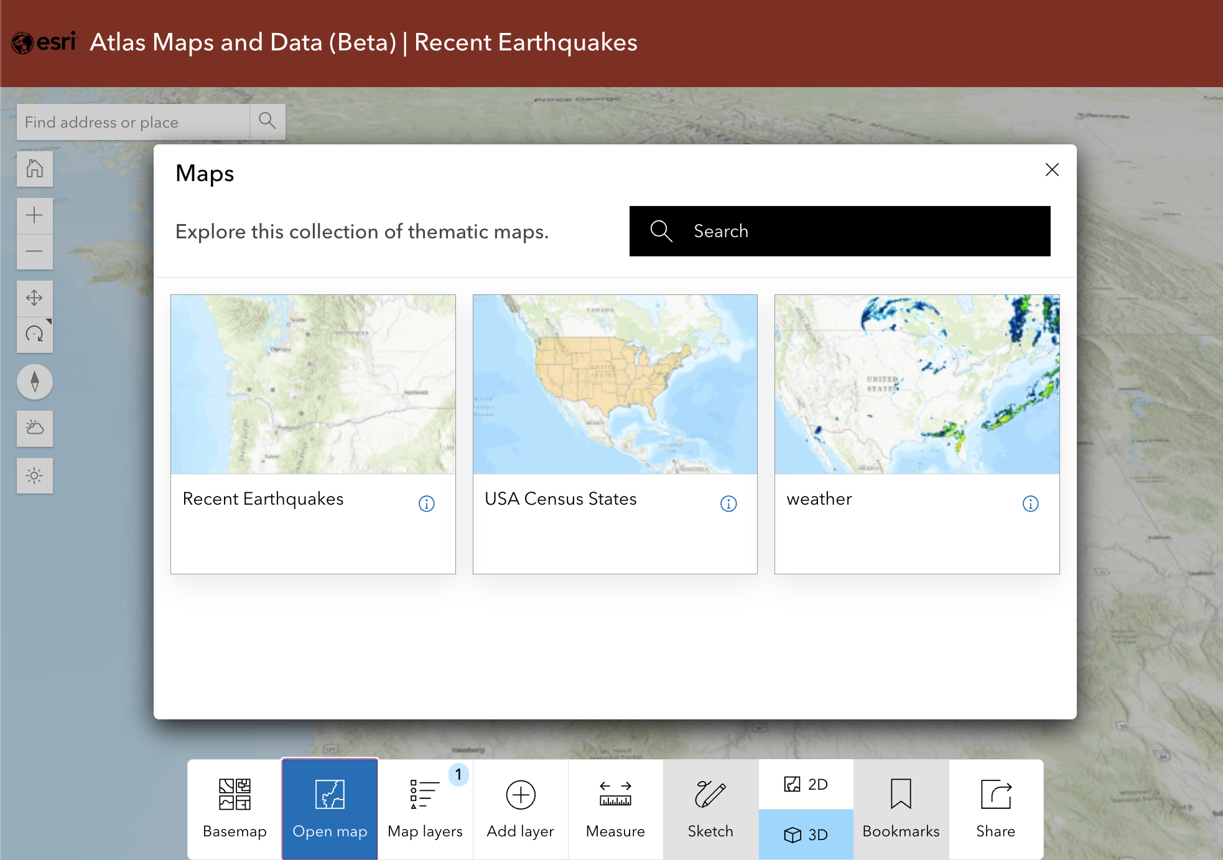The width and height of the screenshot is (1223, 860).
Task: Show info for the weather map
Action: (x=1031, y=503)
